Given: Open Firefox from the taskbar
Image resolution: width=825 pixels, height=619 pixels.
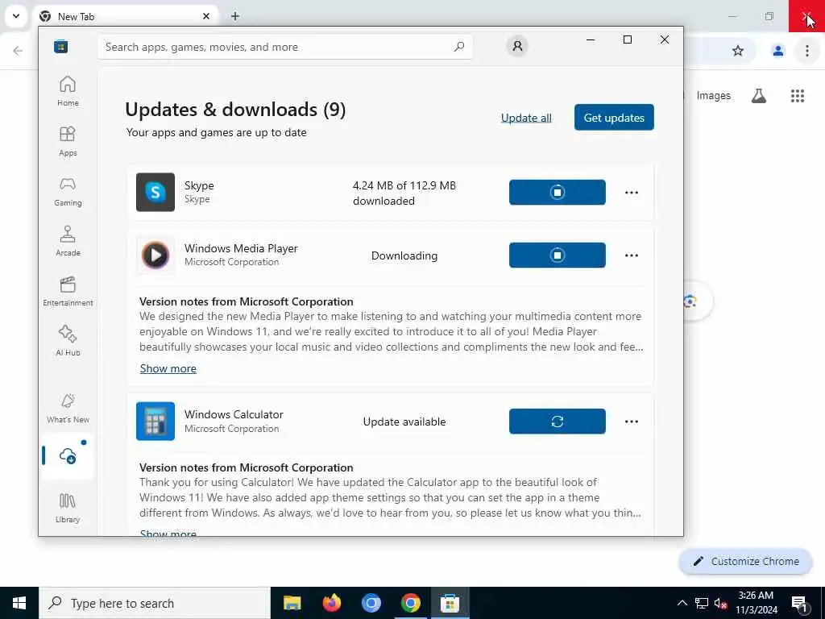Looking at the screenshot, I should pyautogui.click(x=331, y=603).
